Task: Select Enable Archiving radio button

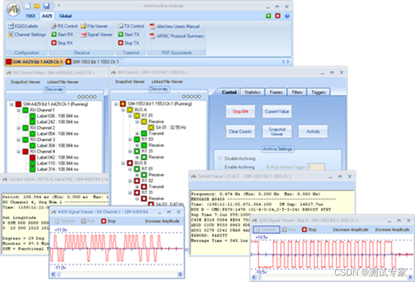Action: tap(219, 167)
